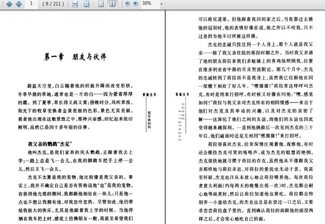Screen dimensions: 325x224
Task: Click the zoom out minus button
Action: tap(128, 4)
